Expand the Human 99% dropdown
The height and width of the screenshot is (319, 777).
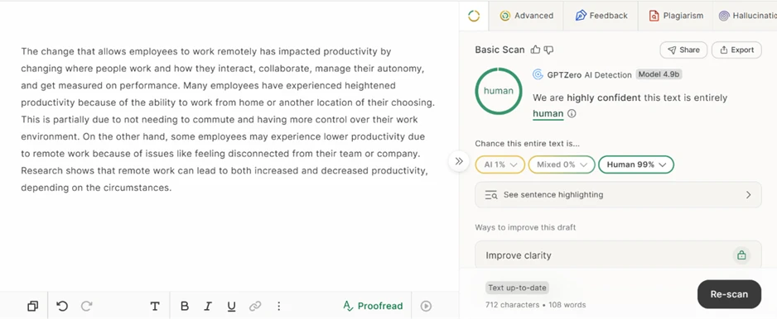coord(636,164)
